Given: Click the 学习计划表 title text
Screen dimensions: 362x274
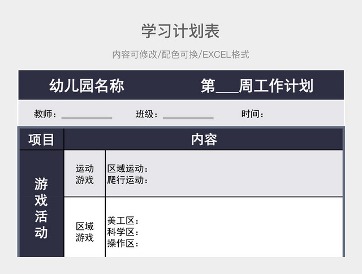Looking at the screenshot, I should 180,31.
